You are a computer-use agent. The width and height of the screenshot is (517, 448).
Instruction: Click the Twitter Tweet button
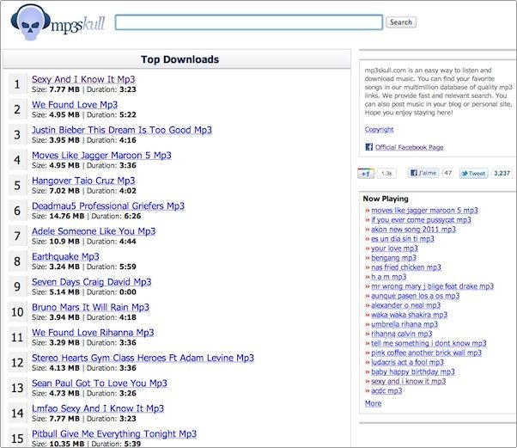[x=473, y=174]
